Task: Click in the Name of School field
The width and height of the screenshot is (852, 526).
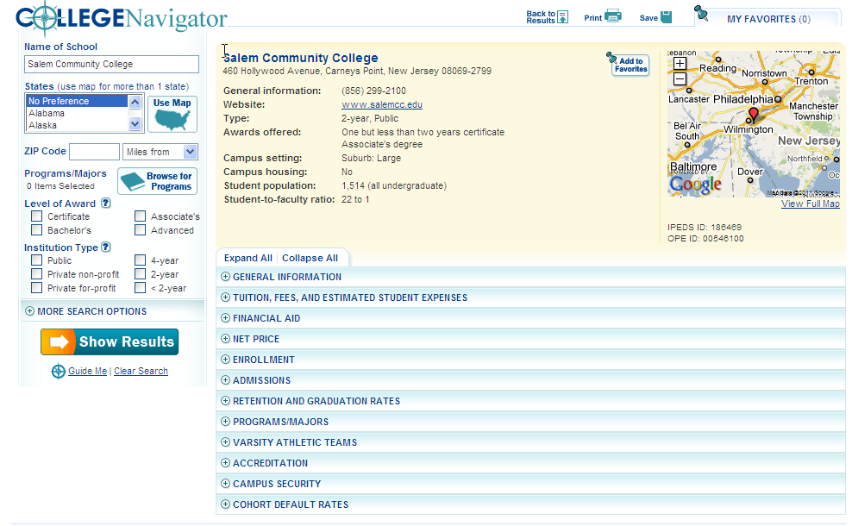Action: click(x=111, y=64)
